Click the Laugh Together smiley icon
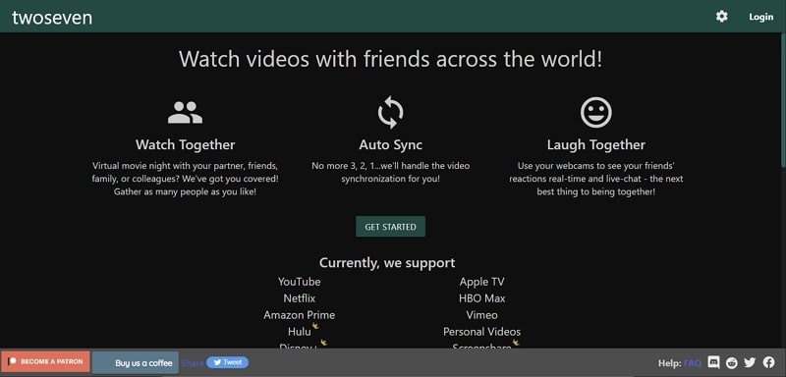The image size is (786, 377). (596, 112)
